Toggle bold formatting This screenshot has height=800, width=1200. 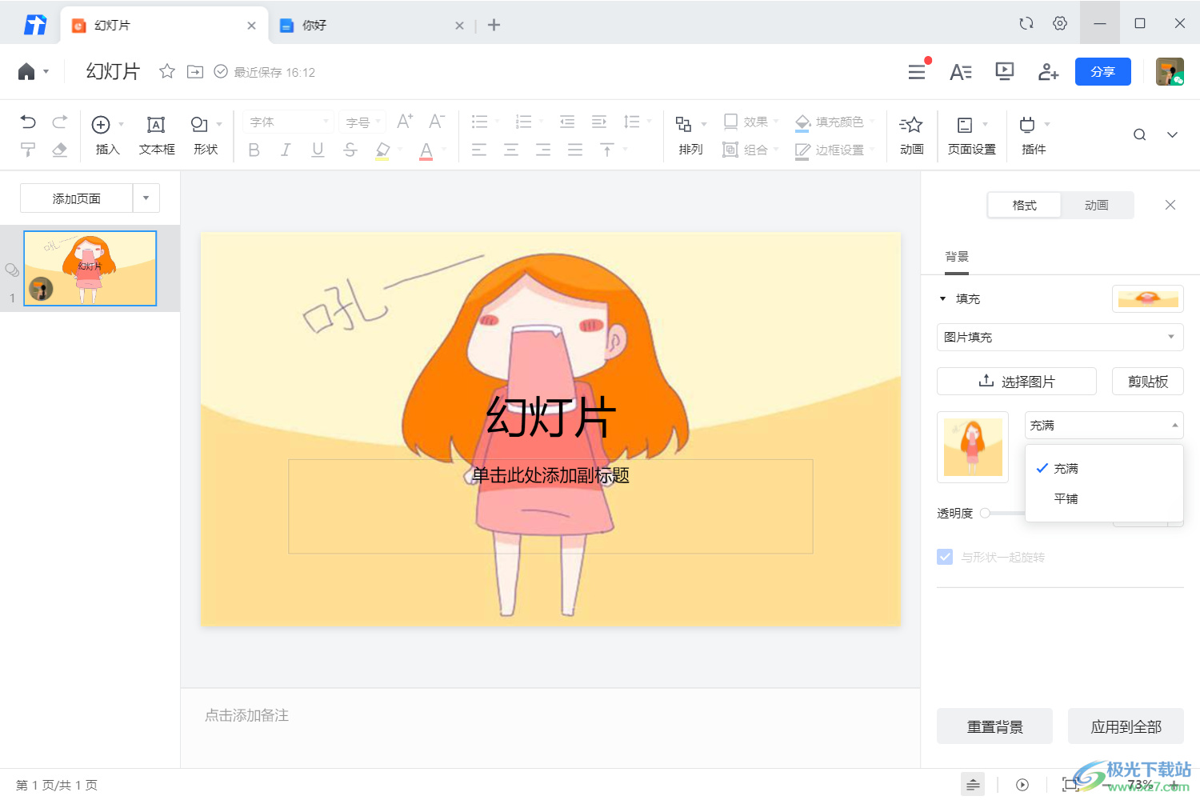[x=254, y=150]
